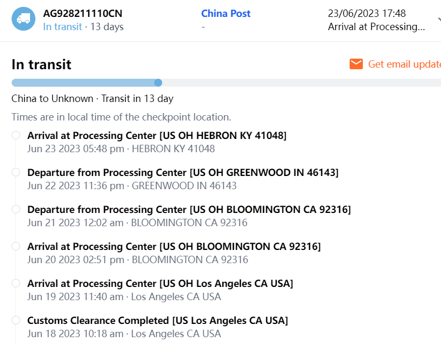Open the China Post carrier link

click(x=226, y=13)
